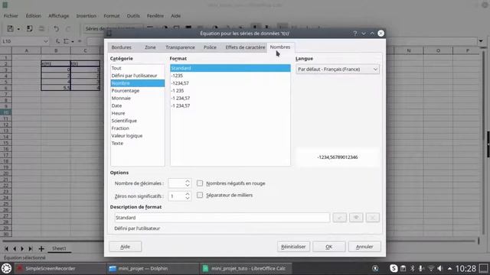Viewport: 490px width, 275px height.
Task: Click the dialog help question mark icon
Action: click(355, 34)
